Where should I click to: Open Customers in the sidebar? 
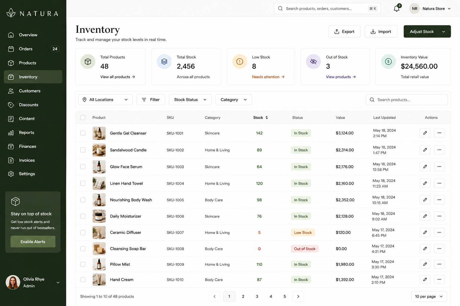pos(33,91)
